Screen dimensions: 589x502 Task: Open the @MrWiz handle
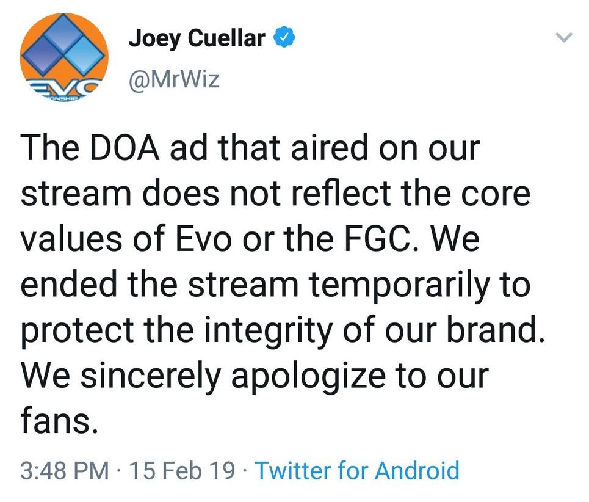(x=173, y=79)
